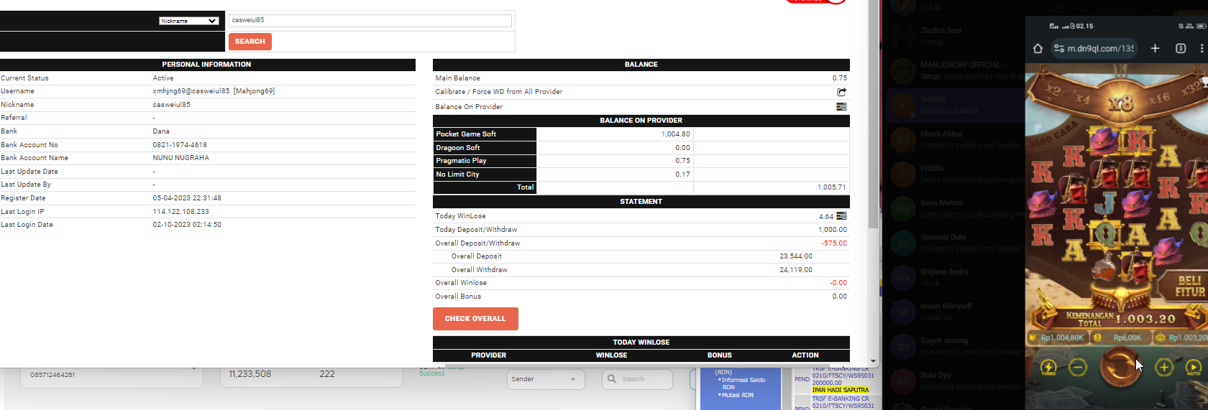Click bank account name NUNU NUGRAHA
The width and height of the screenshot is (1208, 410).
[x=181, y=158]
